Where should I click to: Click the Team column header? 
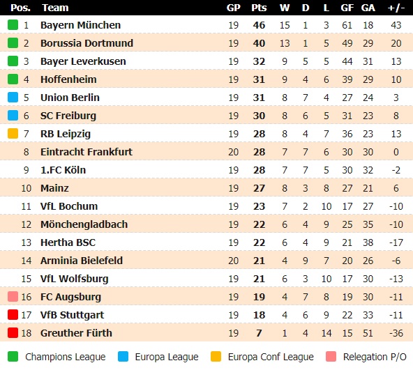[55, 8]
